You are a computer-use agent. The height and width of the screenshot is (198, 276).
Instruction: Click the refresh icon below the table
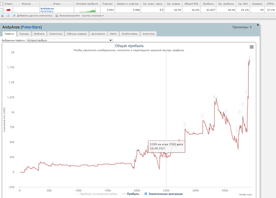coord(8,16)
